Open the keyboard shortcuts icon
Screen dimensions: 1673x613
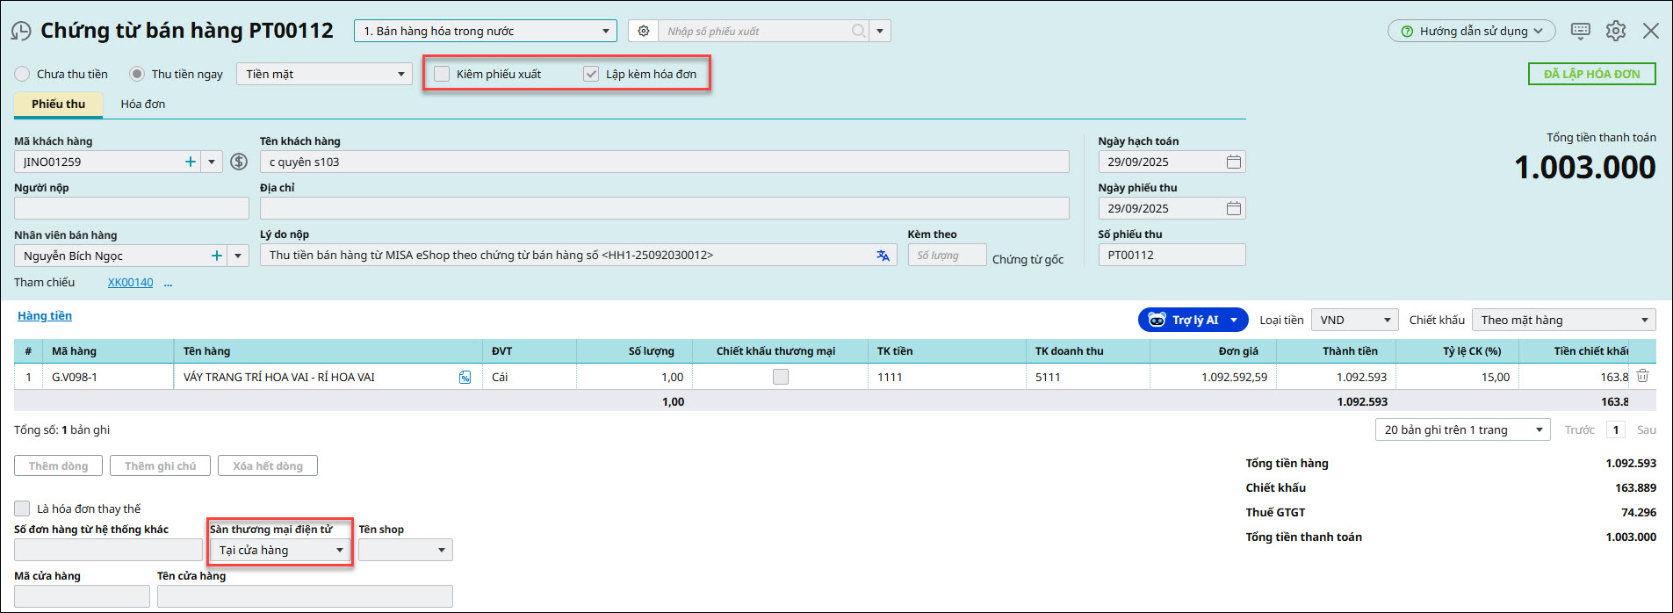click(x=1580, y=31)
